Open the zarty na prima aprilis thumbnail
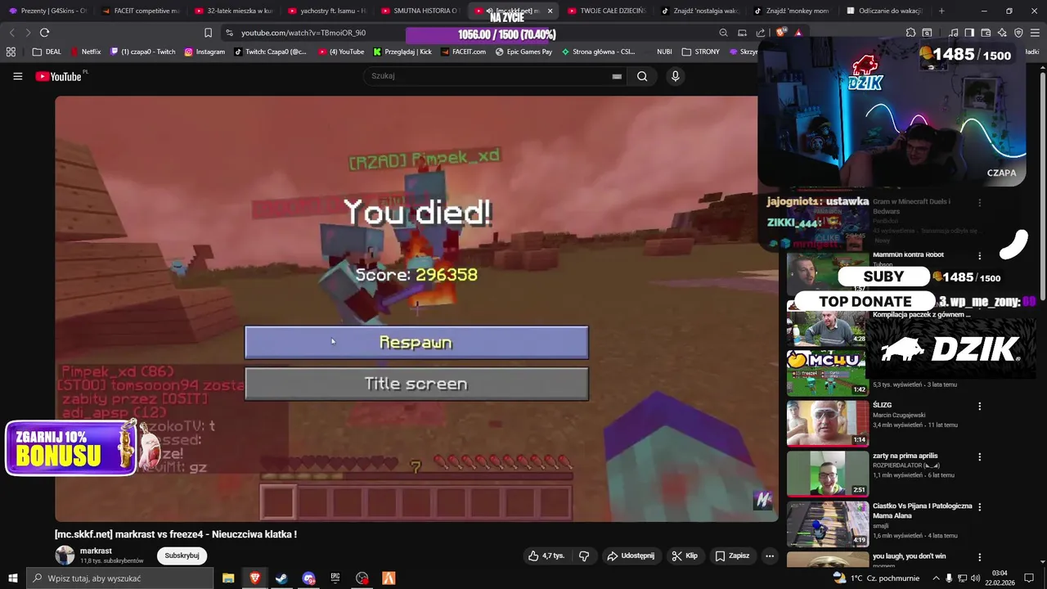 click(828, 474)
